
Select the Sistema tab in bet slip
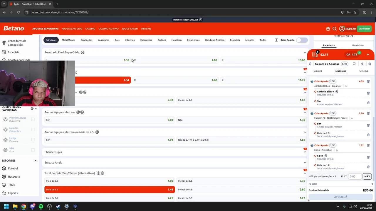364,71
